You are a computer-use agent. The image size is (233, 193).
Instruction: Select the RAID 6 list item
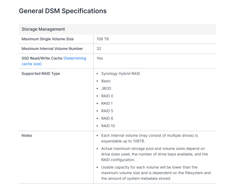(107, 118)
